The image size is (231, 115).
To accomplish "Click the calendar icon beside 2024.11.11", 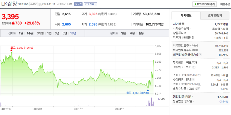I will (x=40, y=4).
